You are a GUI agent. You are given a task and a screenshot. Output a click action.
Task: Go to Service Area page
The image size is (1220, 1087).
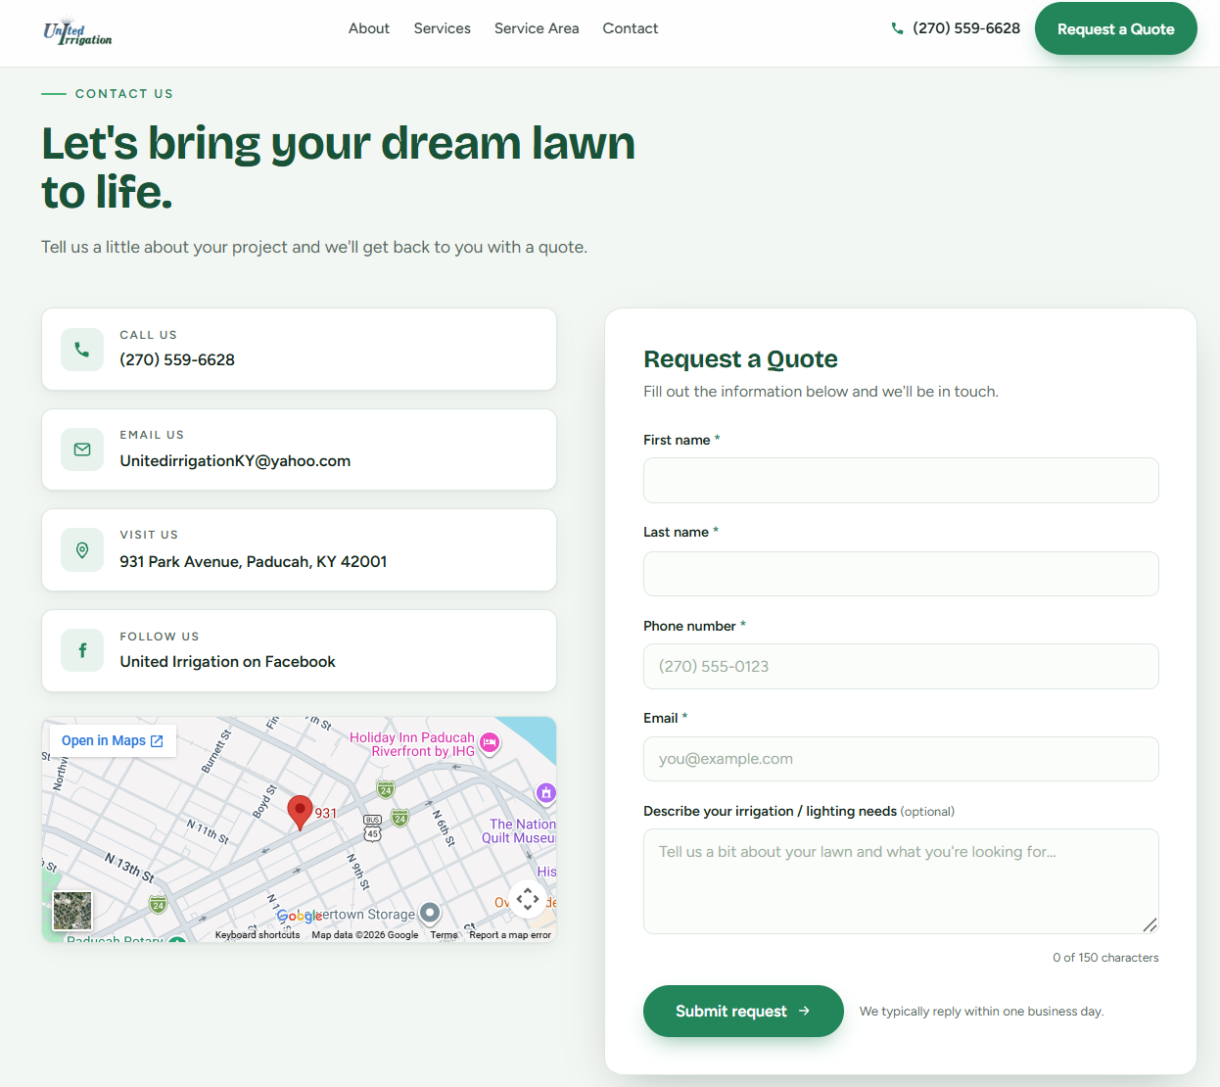tap(537, 28)
